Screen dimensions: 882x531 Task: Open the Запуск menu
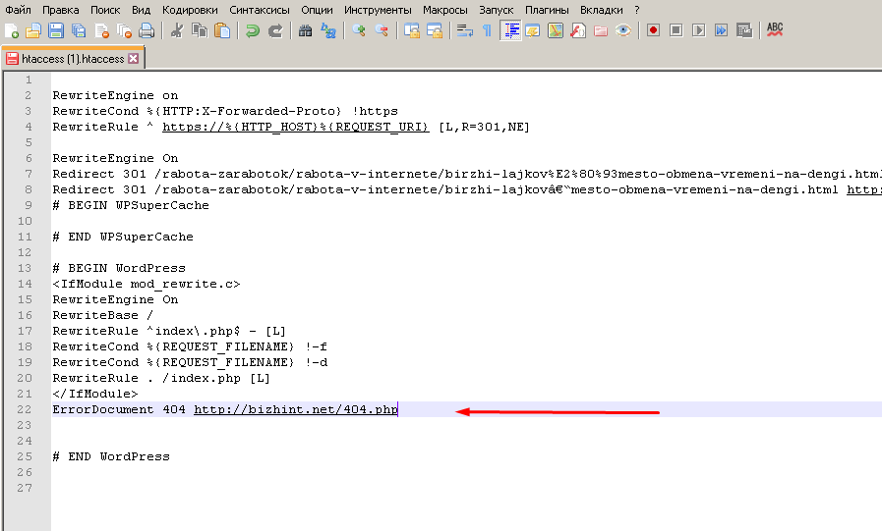tap(497, 10)
